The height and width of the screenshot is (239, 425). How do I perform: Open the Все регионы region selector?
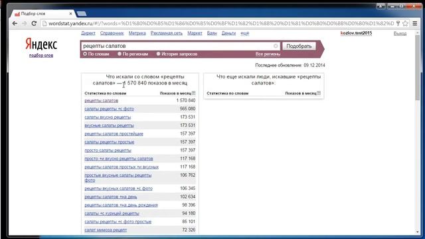click(268, 54)
